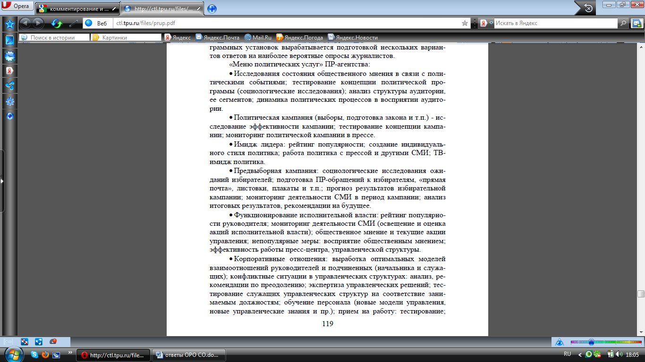Click the vertical page scrollbar thumb
Image resolution: width=645 pixels, height=362 pixels.
pyautogui.click(x=641, y=294)
